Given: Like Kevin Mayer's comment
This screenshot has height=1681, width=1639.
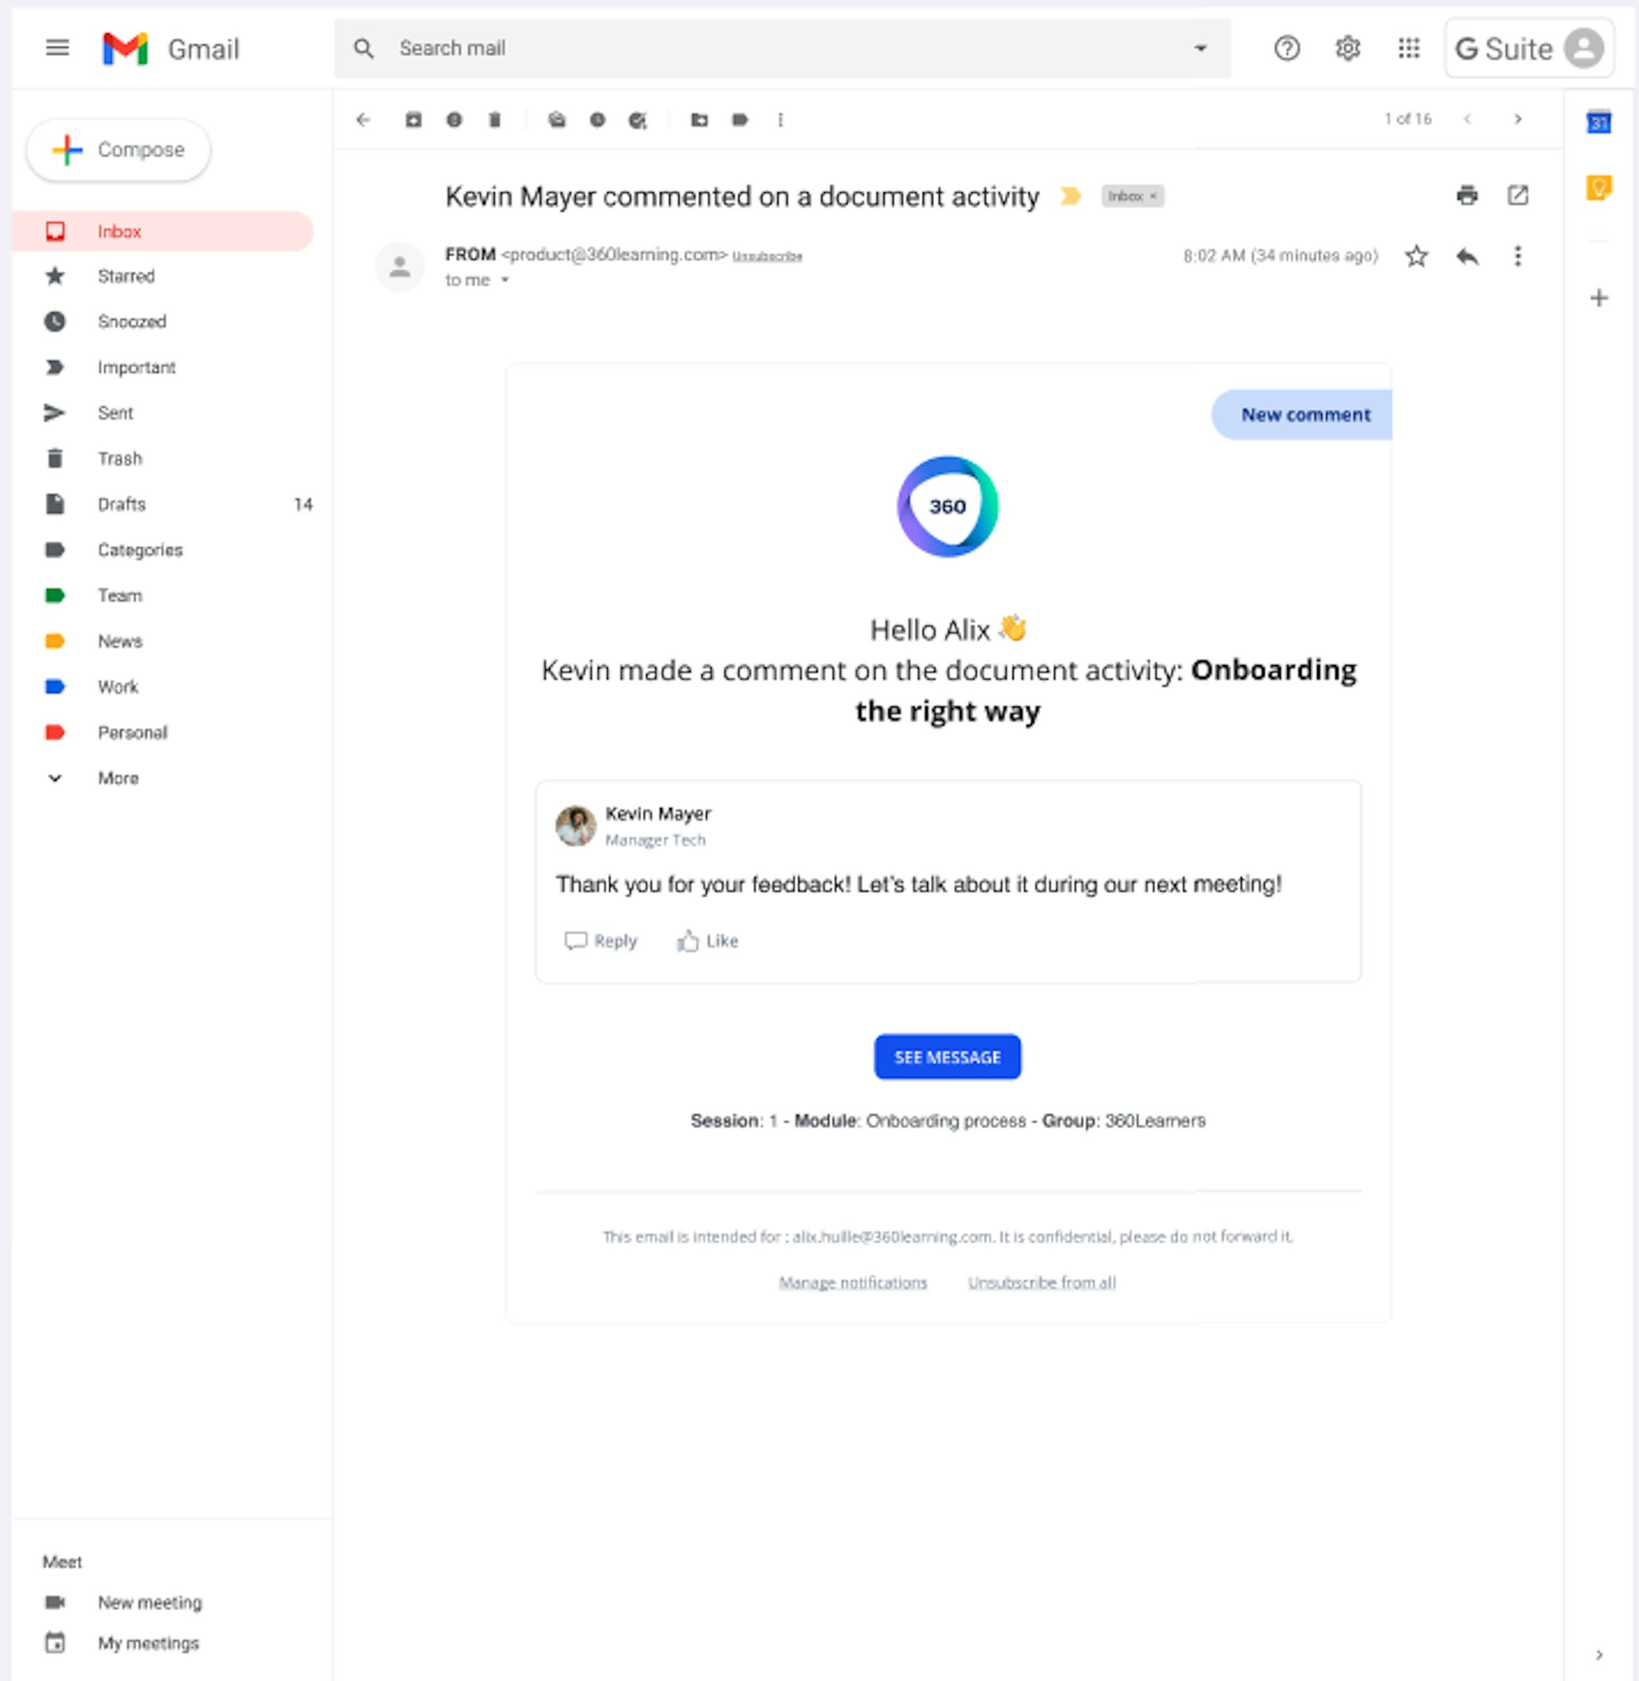Looking at the screenshot, I should (x=708, y=942).
